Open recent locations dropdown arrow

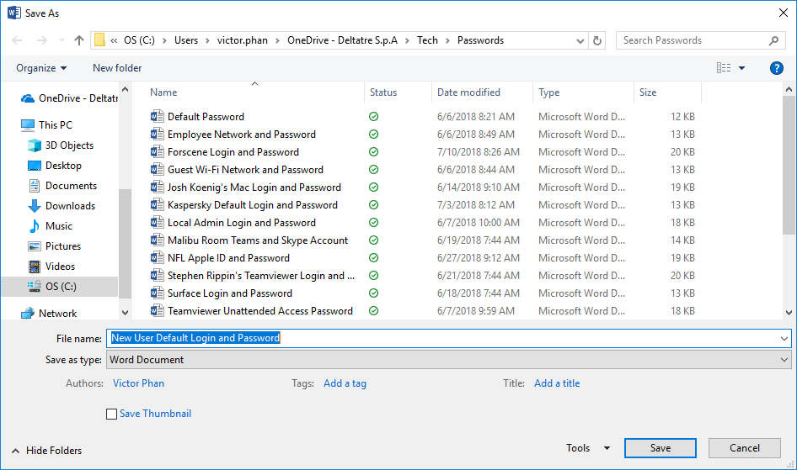62,40
